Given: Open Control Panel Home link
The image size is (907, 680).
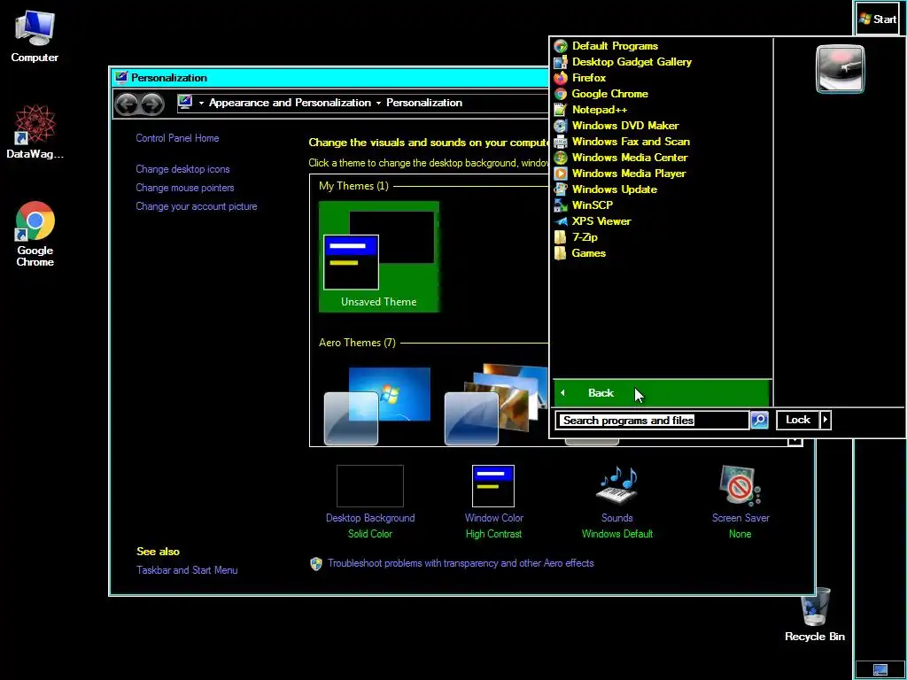Looking at the screenshot, I should [177, 138].
